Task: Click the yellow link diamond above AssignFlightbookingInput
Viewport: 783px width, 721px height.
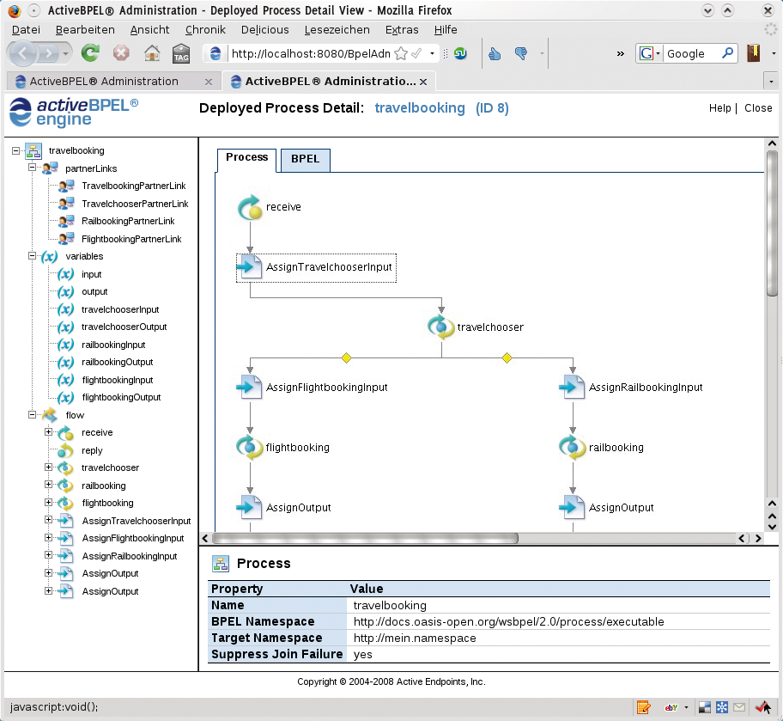Action: [347, 357]
